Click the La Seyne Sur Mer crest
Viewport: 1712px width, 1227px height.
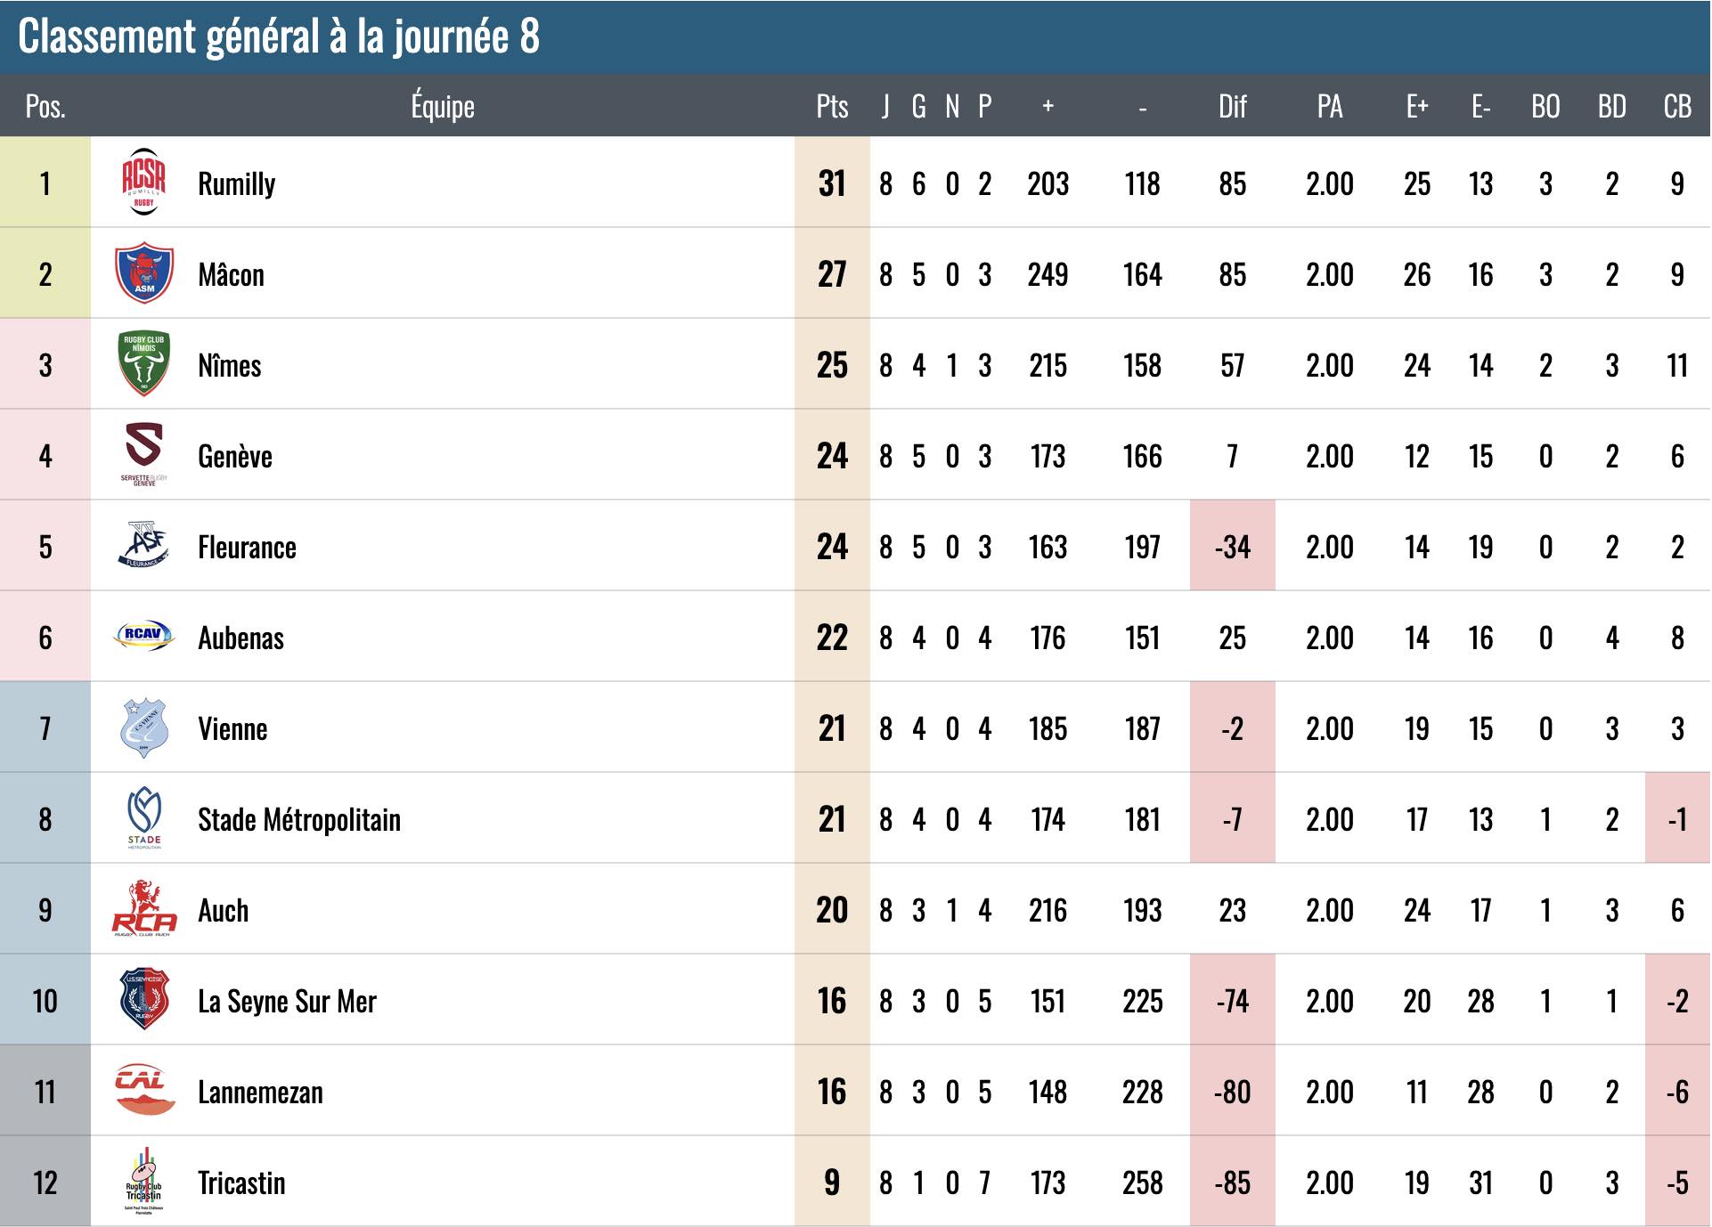pos(143,1000)
